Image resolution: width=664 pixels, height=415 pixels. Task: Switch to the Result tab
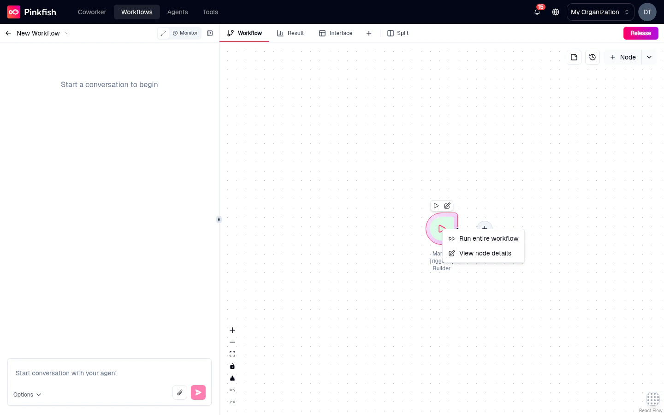(x=290, y=33)
